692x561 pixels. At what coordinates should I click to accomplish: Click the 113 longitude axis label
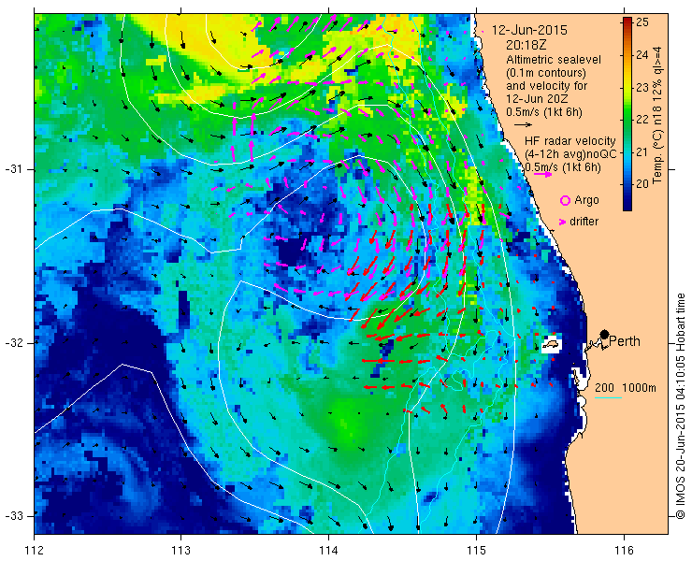[x=180, y=551]
